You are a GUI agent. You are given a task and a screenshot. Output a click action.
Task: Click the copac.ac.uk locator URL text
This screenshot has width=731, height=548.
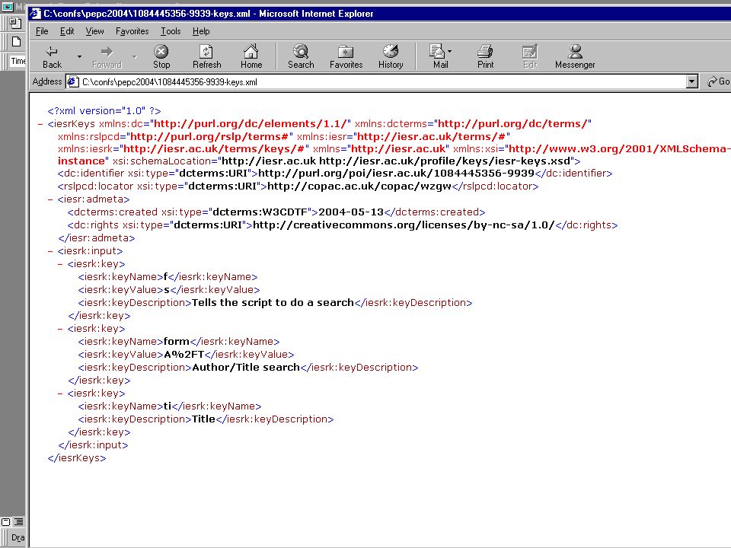coord(359,186)
